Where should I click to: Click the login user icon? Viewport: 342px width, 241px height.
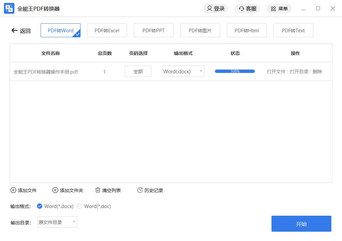click(209, 9)
